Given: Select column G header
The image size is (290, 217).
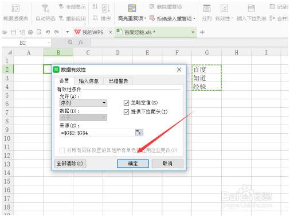Looking at the screenshot, I should [207, 52].
